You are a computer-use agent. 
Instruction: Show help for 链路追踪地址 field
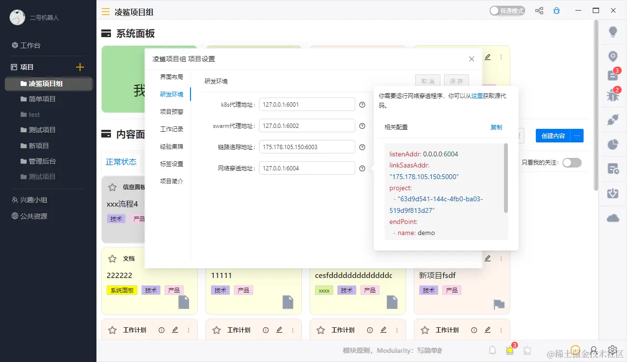point(362,147)
